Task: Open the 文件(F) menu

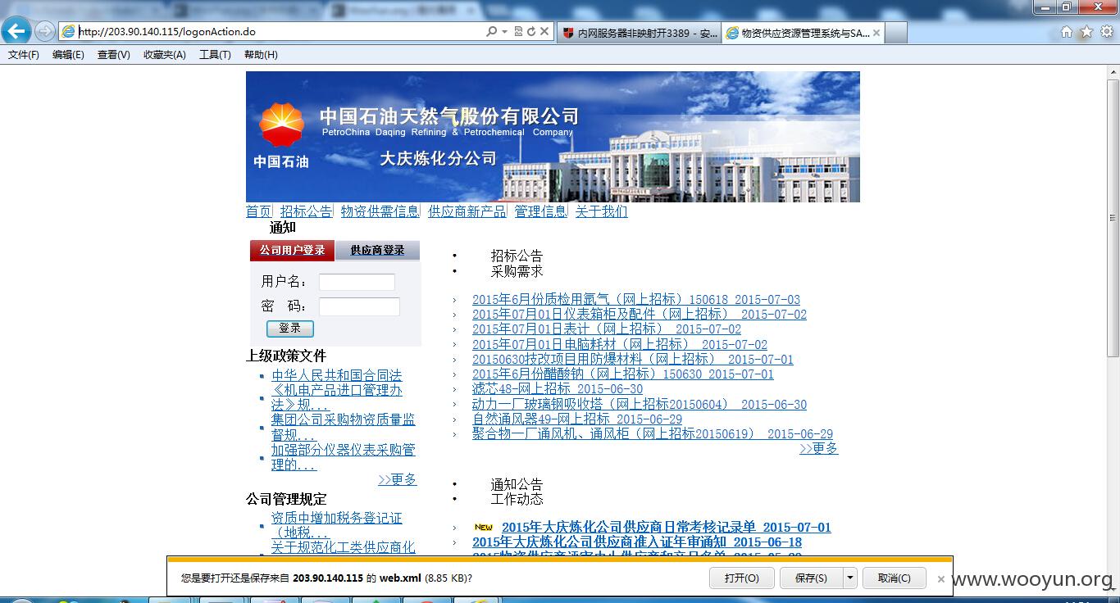Action: click(23, 55)
